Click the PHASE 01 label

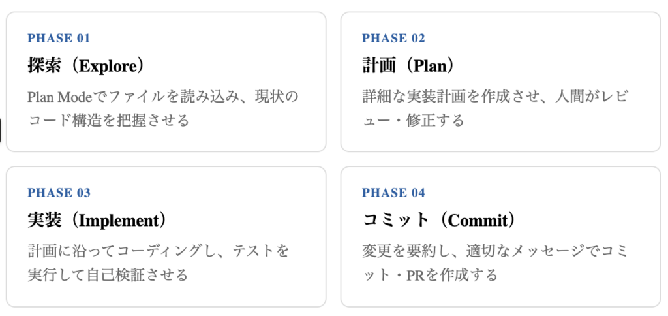click(59, 39)
